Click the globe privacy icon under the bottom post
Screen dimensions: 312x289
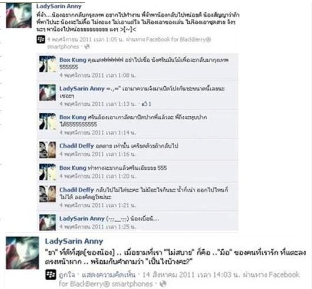(x=163, y=284)
